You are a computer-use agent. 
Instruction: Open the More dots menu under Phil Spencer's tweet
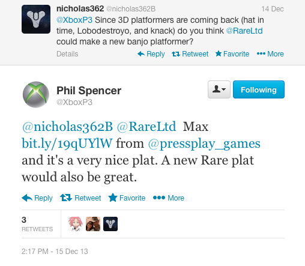coord(159,198)
